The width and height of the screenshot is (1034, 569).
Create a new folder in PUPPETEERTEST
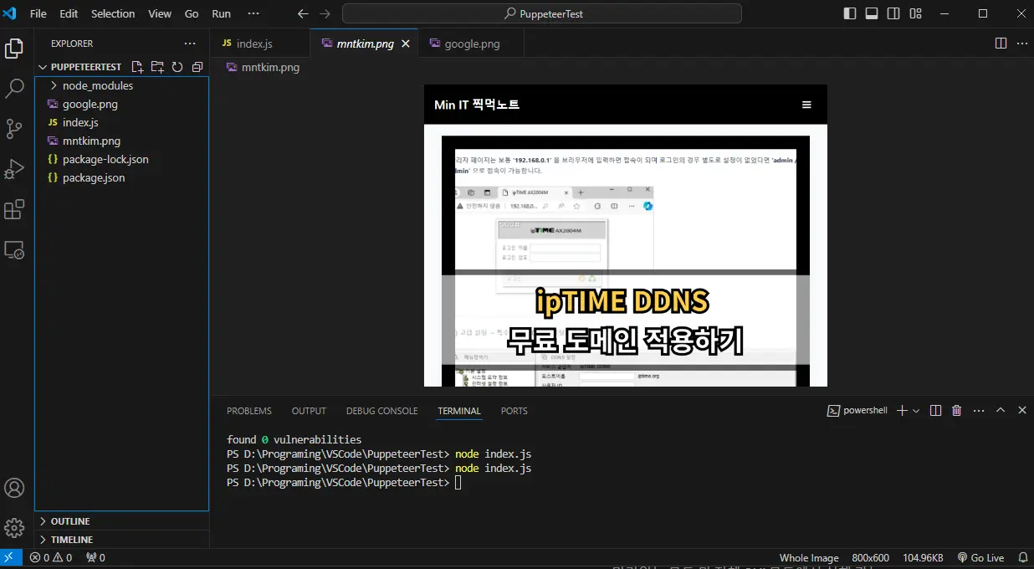pyautogui.click(x=157, y=67)
